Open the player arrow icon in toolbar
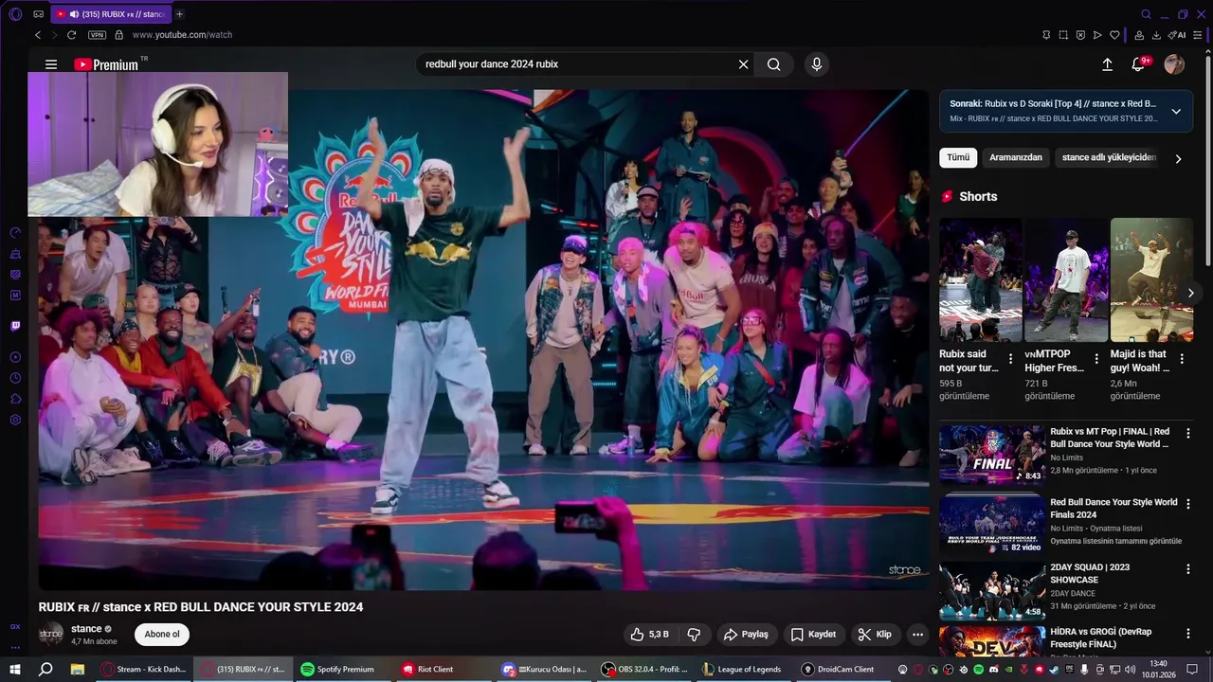Screen dimensions: 1213x682 pos(1097,35)
